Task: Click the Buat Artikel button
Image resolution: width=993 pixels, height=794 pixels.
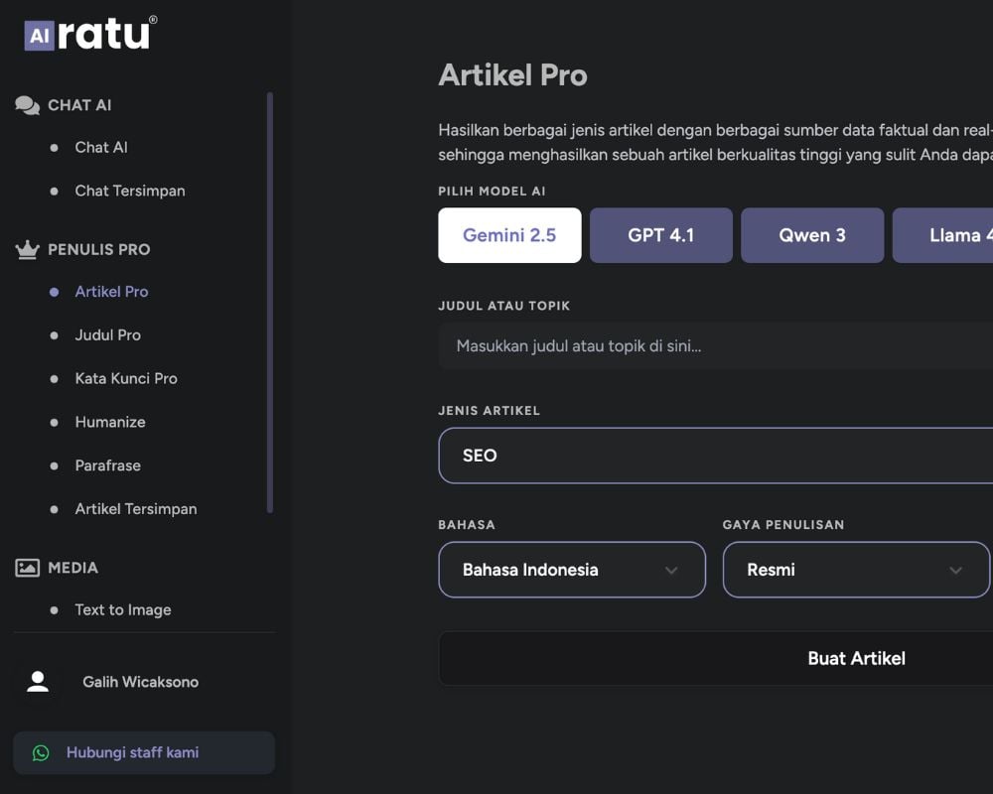Action: (x=716, y=658)
